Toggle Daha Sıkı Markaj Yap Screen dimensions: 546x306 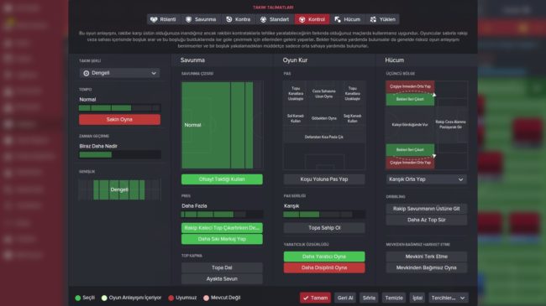point(222,239)
